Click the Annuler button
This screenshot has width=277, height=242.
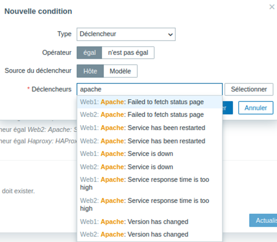[x=255, y=108]
